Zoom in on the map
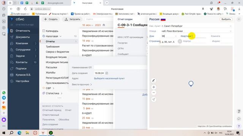The width and height of the screenshot is (243, 136). click(x=153, y=87)
